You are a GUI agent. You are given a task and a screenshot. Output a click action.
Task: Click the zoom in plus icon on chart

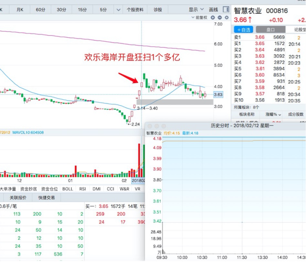[x=213, y=18]
